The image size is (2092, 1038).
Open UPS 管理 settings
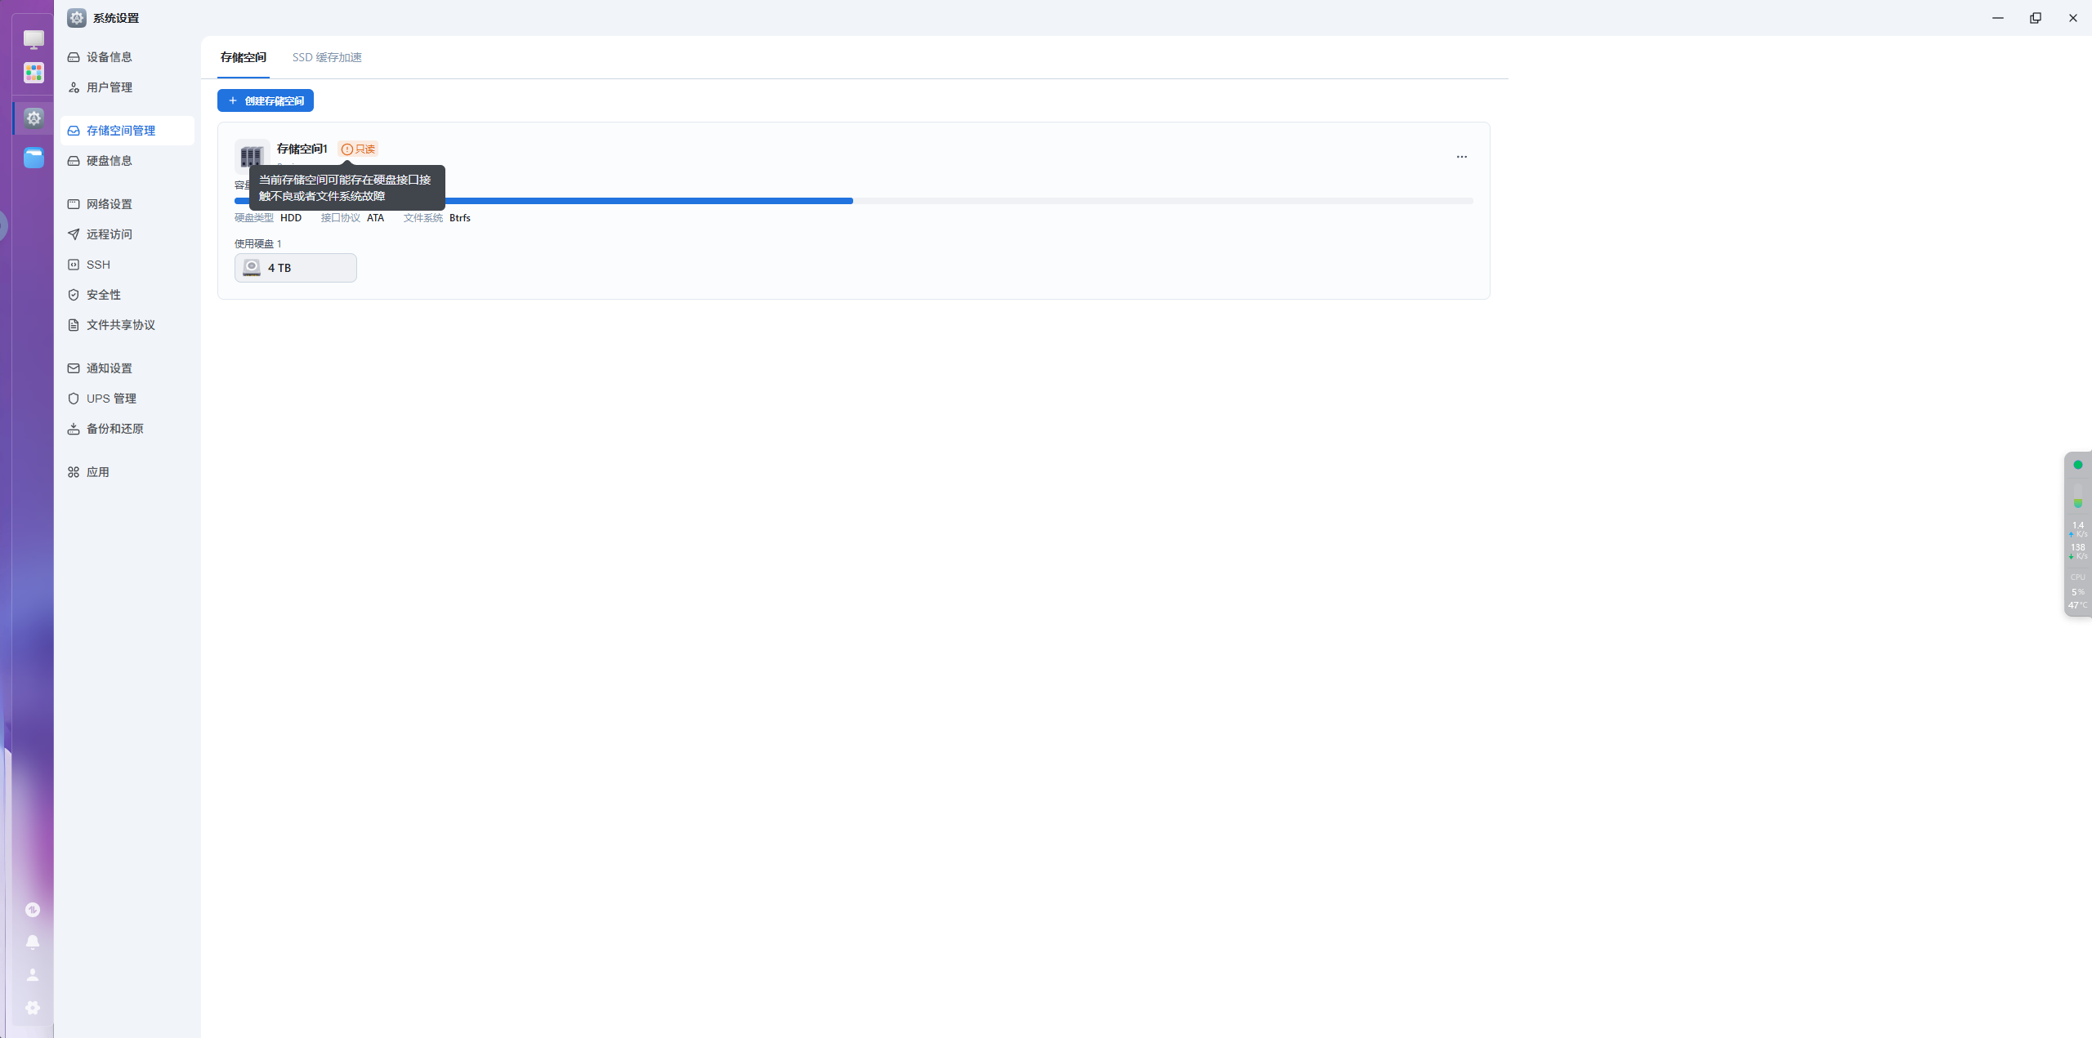tap(111, 399)
